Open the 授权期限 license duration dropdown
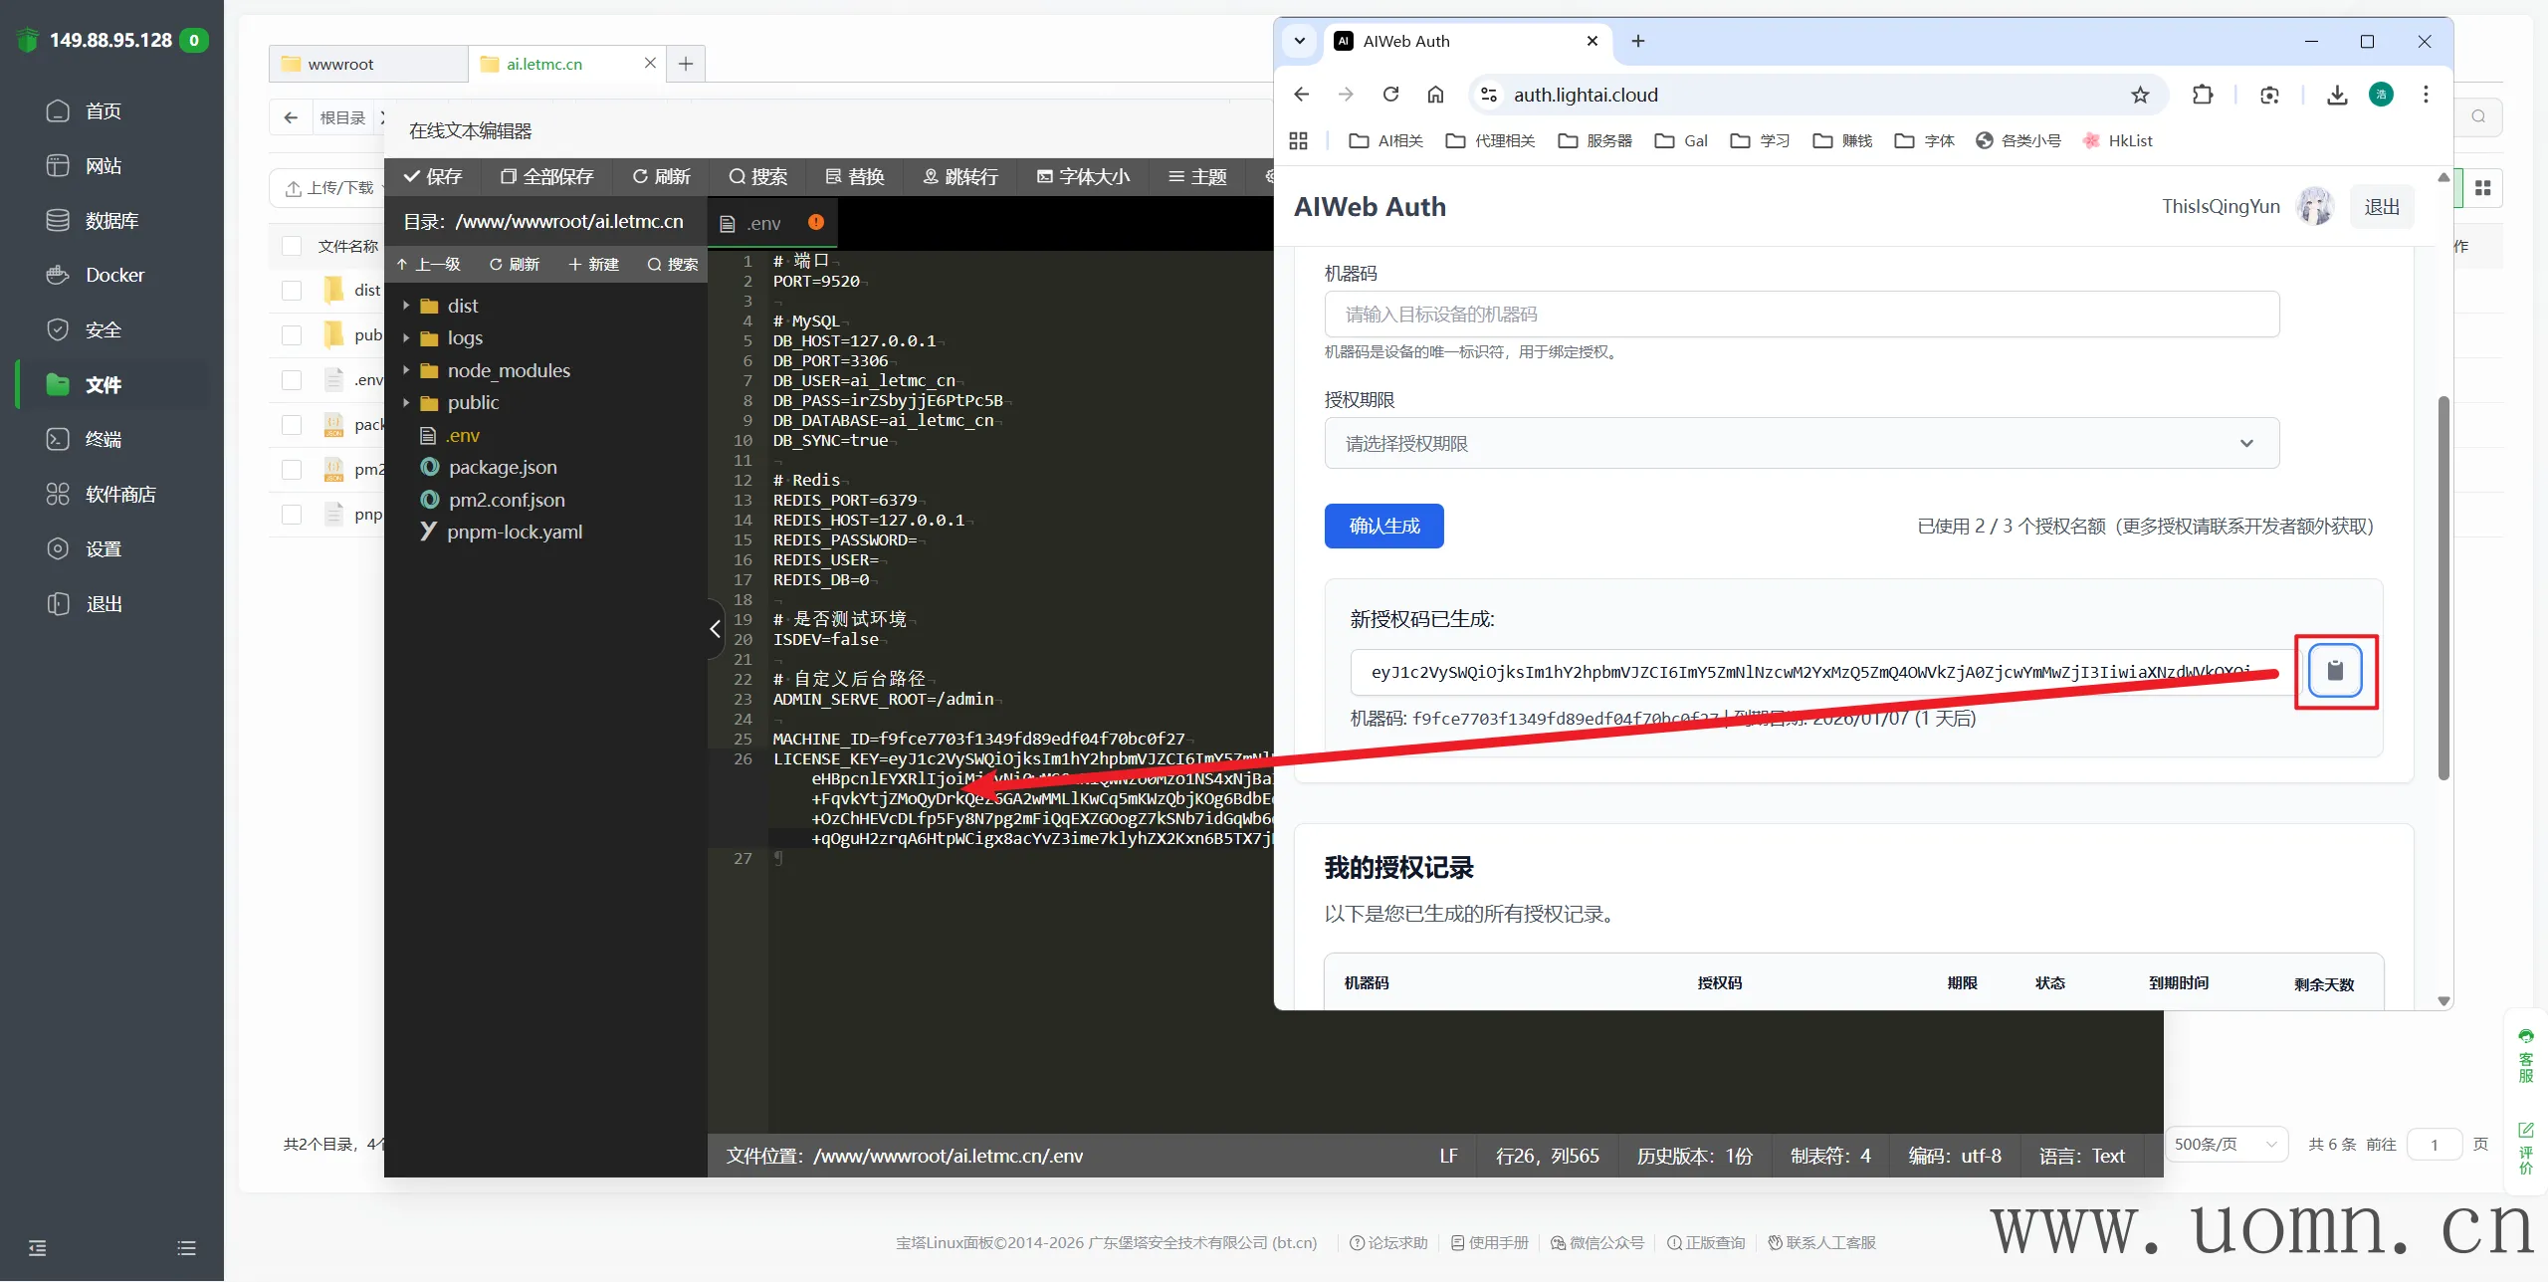 tap(1801, 444)
